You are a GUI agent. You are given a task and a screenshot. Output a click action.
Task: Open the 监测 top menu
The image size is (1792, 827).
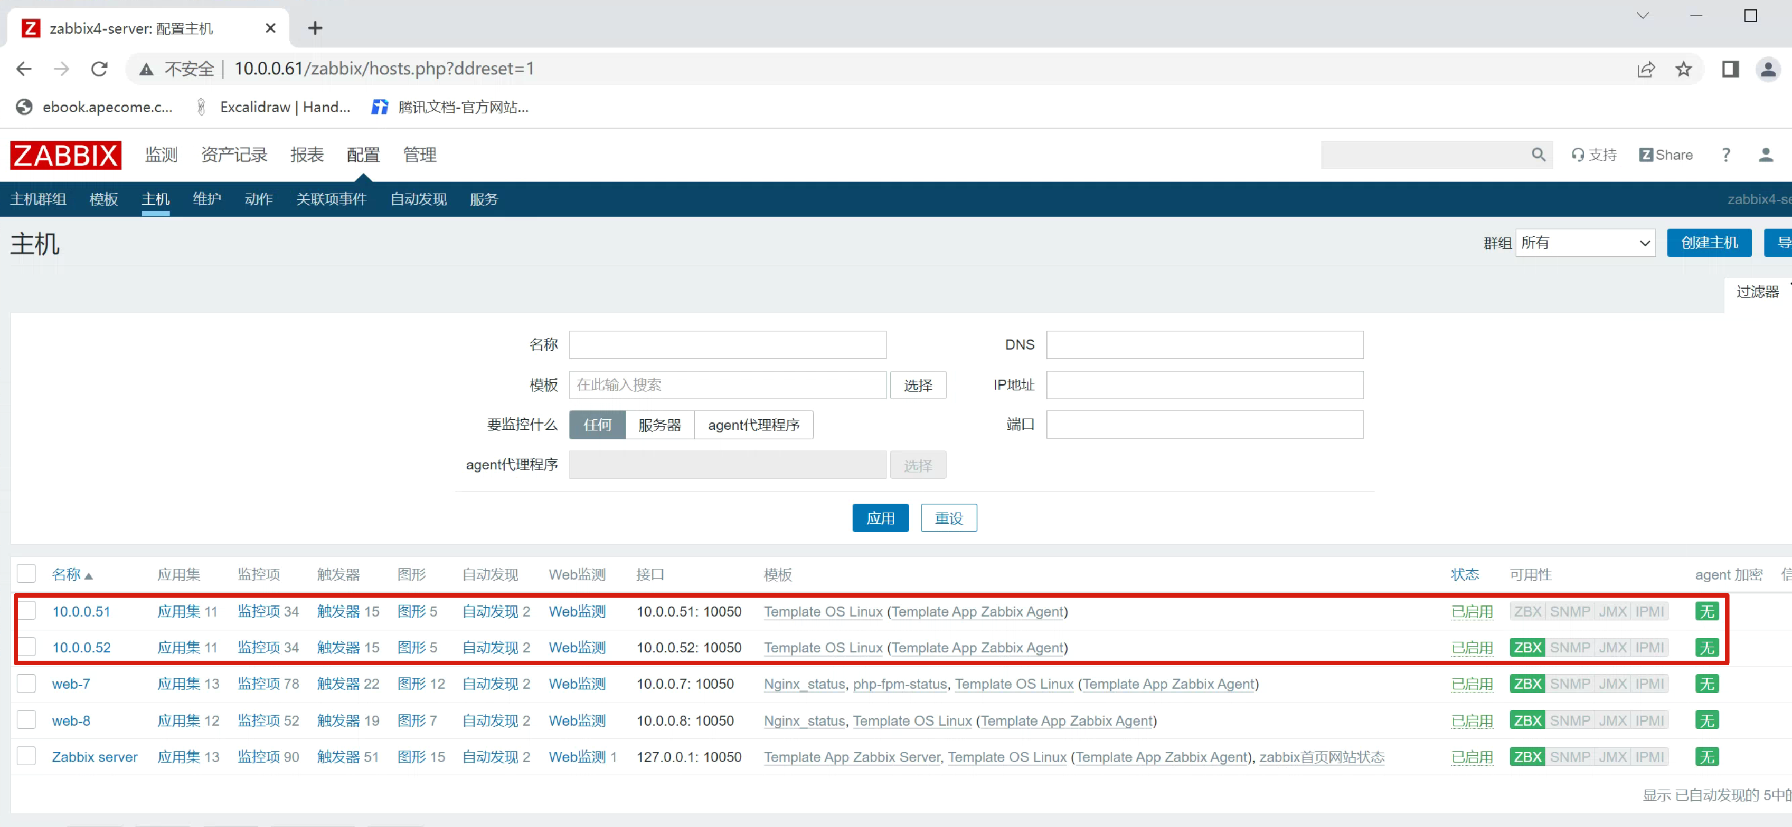point(162,155)
